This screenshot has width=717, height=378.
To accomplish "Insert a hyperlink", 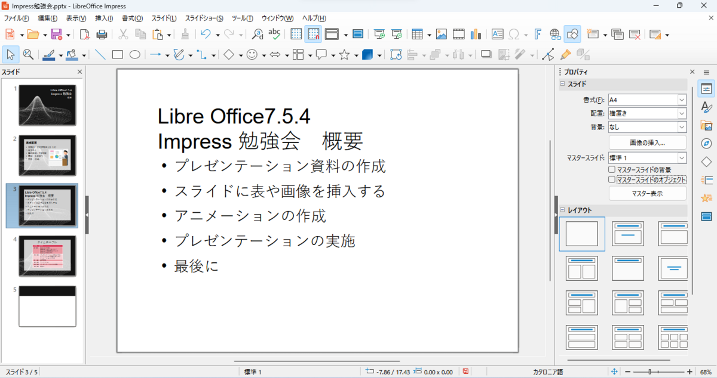I will click(555, 34).
